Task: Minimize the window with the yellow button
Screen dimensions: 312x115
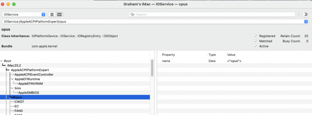Action: [x=8, y=4]
